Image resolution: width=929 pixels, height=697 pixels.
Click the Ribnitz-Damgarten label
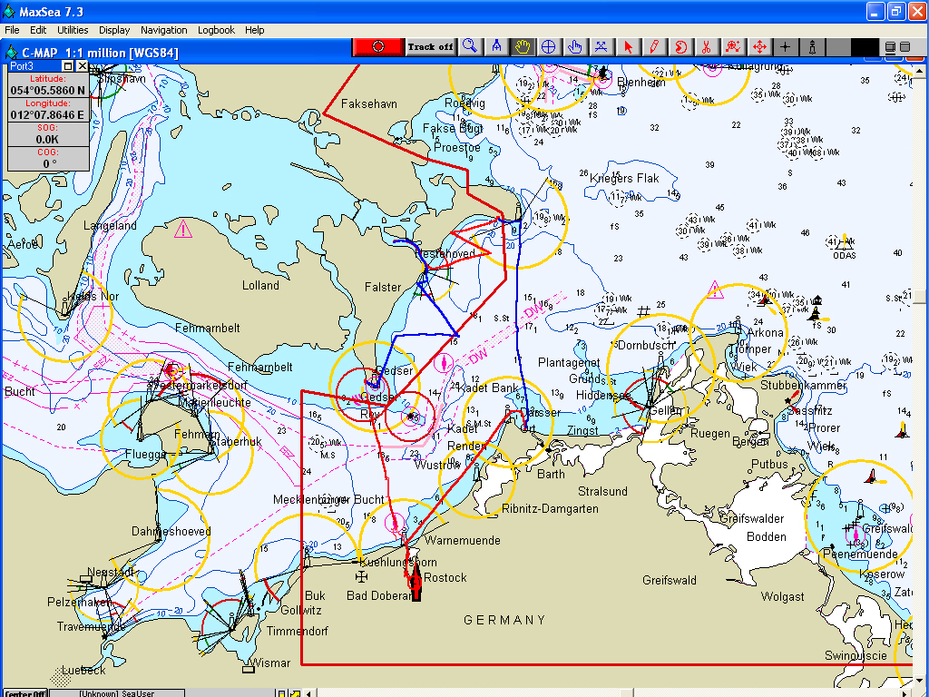click(x=550, y=508)
